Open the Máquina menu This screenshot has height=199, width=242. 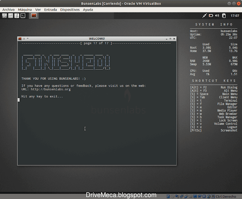click(x=25, y=9)
